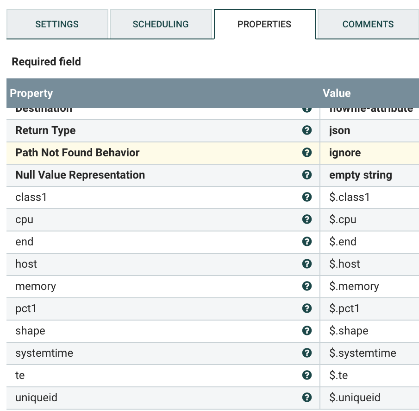This screenshot has width=419, height=411.
Task: Edit the Return Type value json
Action: 340,130
